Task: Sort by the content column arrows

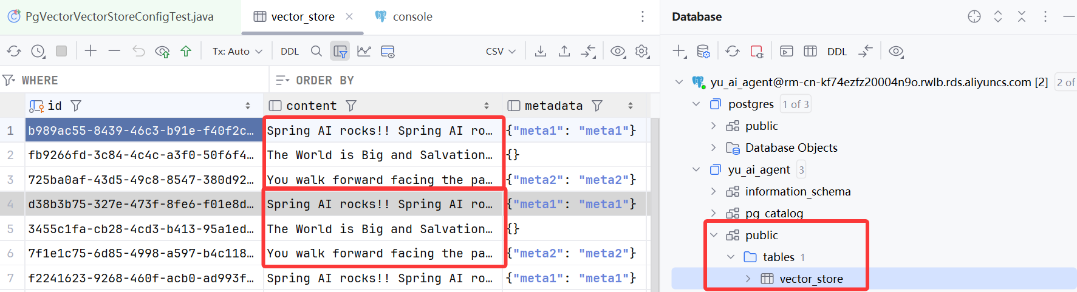Action: pos(487,106)
